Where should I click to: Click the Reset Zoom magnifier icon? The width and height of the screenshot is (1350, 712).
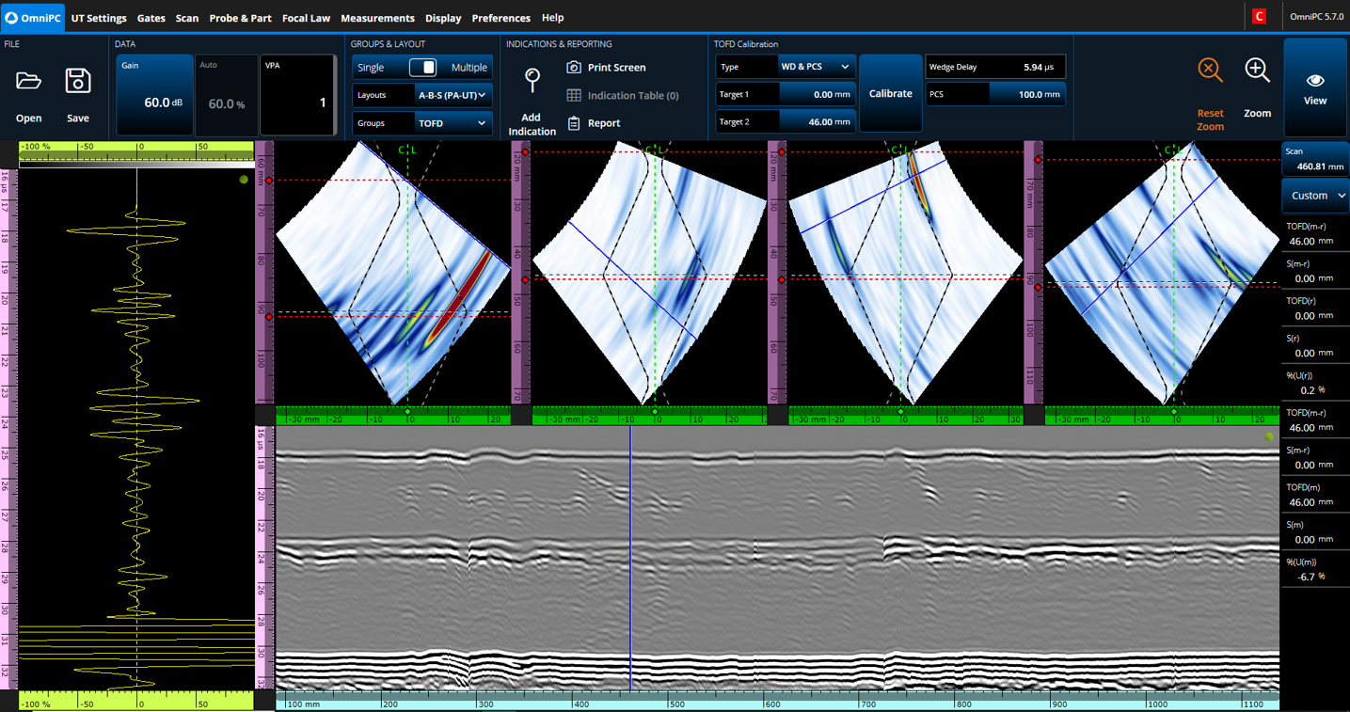coord(1210,71)
